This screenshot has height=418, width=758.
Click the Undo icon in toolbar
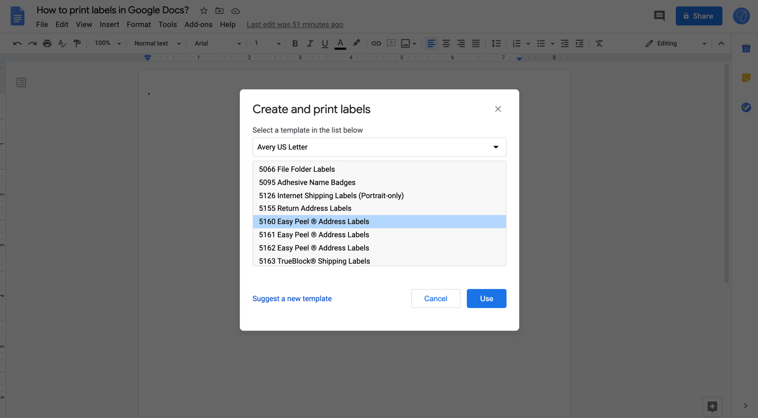(x=17, y=43)
